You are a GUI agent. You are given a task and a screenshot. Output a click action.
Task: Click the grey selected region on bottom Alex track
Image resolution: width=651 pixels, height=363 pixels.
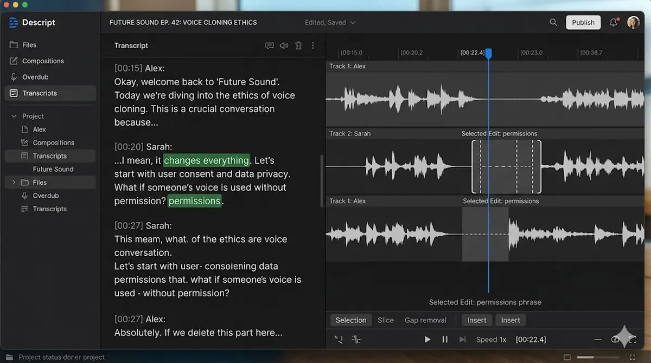485,234
